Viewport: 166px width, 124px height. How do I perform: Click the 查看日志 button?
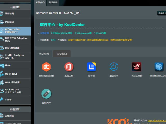(162, 13)
